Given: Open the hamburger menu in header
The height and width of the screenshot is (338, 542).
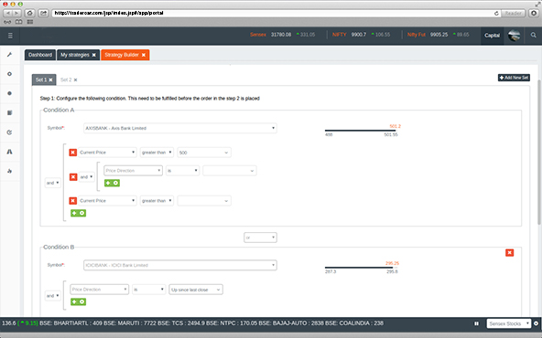Looking at the screenshot, I should click(x=10, y=36).
